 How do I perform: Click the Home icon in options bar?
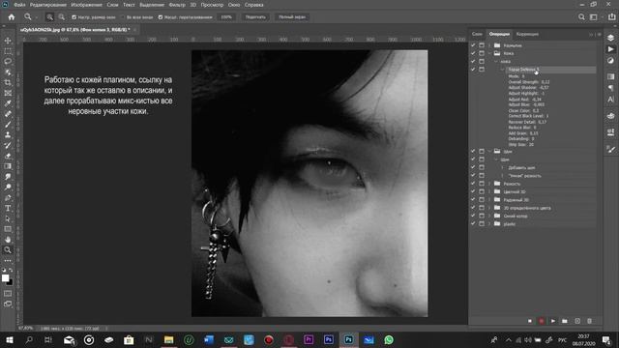12,17
